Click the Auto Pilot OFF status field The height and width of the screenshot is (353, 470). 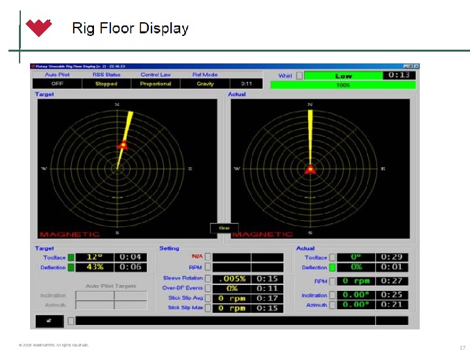[57, 84]
